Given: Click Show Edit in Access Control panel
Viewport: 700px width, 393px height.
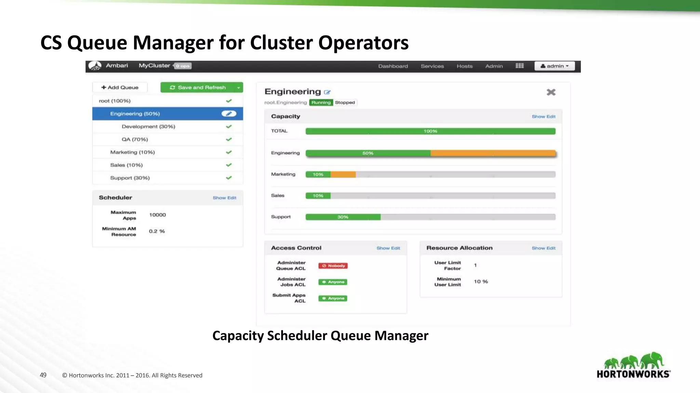Looking at the screenshot, I should [388, 248].
